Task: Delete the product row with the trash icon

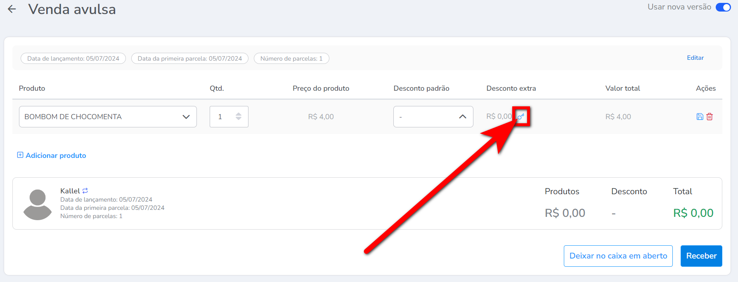Action: click(x=710, y=117)
